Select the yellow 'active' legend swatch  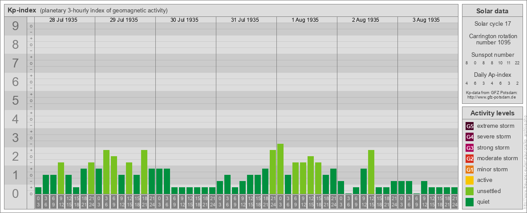[x=470, y=180]
